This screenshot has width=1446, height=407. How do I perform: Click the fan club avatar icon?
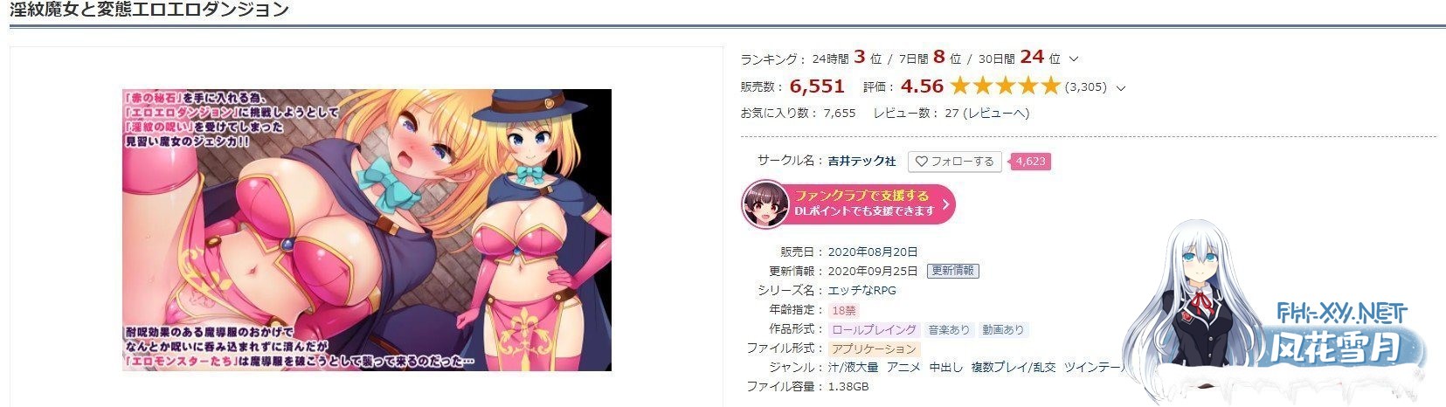[x=765, y=203]
